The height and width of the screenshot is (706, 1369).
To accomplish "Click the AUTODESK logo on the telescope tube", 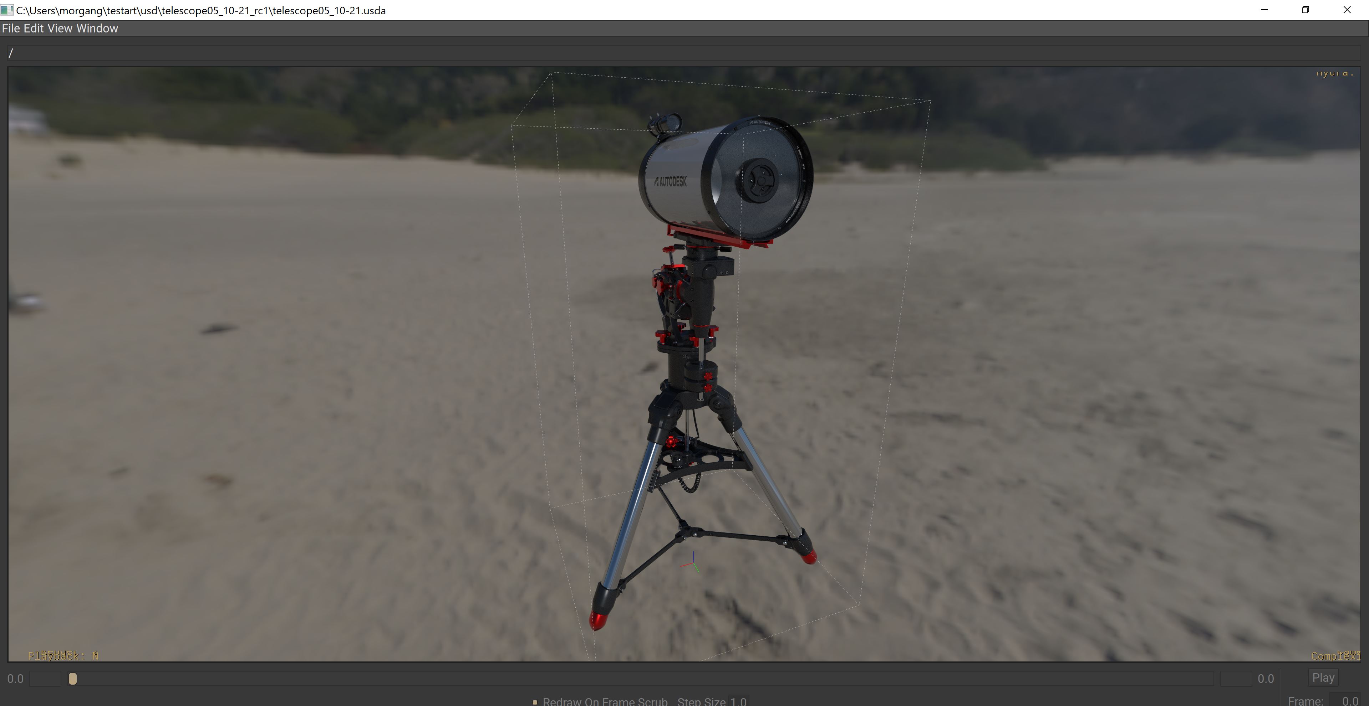I will (671, 181).
